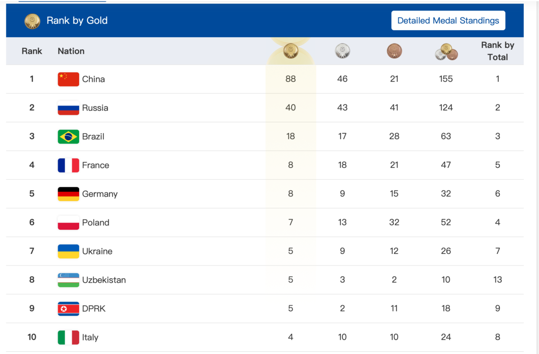Click the Brazil flag icon
The height and width of the screenshot is (354, 539).
tap(68, 136)
